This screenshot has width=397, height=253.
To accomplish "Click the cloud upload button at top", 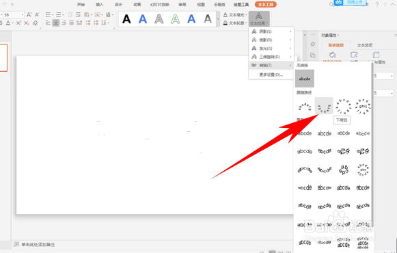I will pos(350,3).
